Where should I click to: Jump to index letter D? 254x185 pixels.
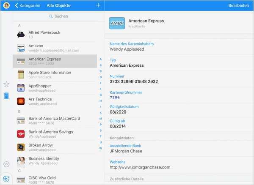coord(101,77)
